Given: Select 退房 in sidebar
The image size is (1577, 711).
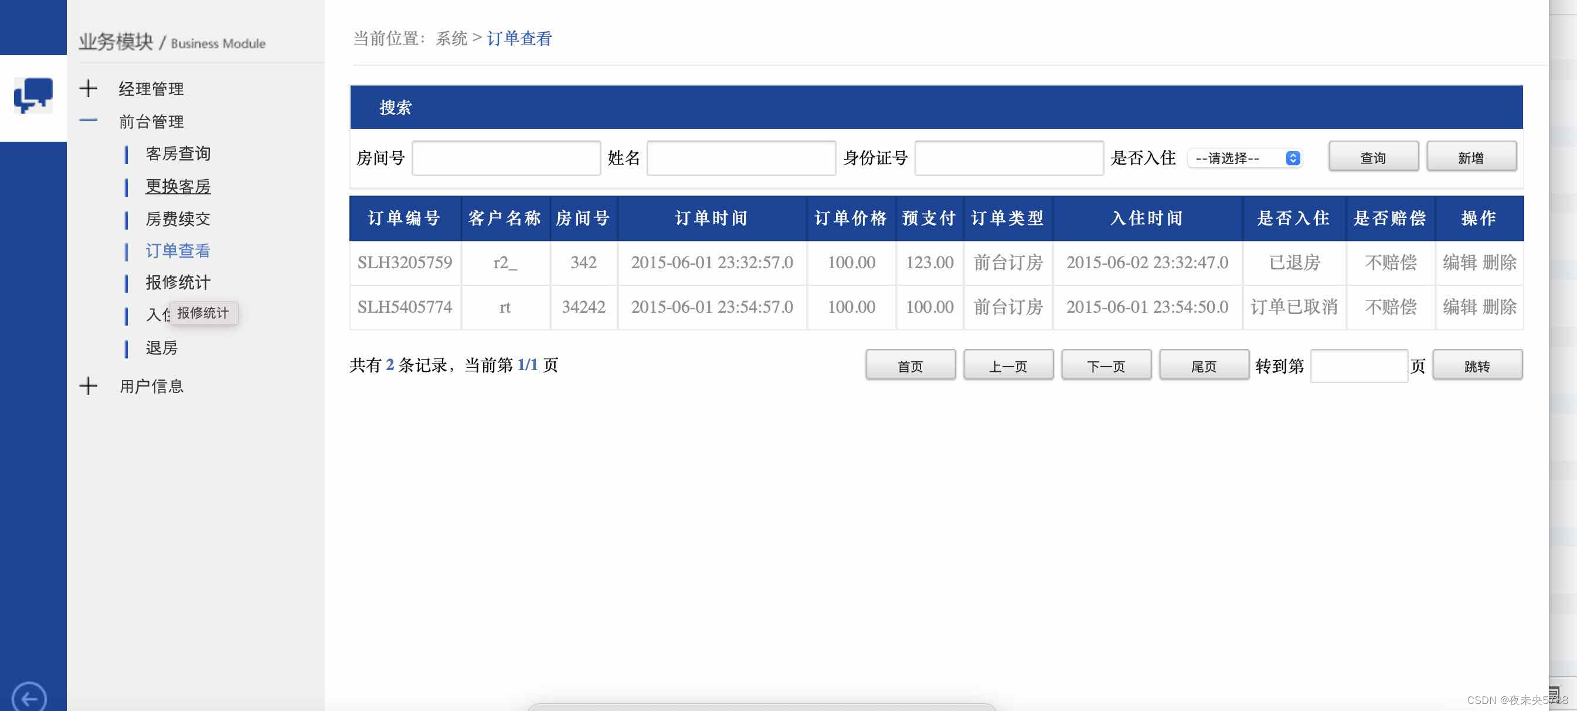Looking at the screenshot, I should (162, 348).
